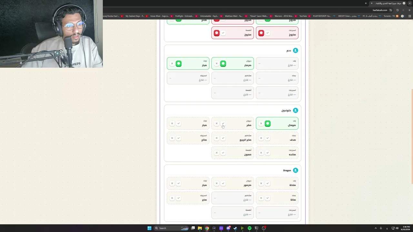Reject the صدف object answer
Viewport: 413px width, 232px height.
261,138
